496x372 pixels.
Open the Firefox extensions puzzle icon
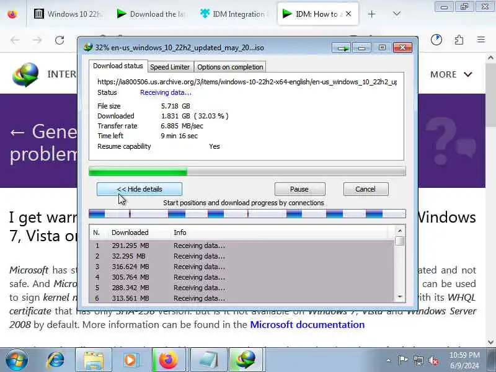point(459,40)
